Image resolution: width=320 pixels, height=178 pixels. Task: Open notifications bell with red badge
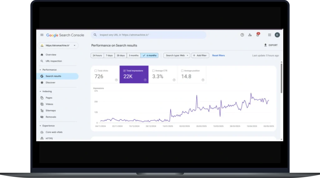[x=258, y=35]
